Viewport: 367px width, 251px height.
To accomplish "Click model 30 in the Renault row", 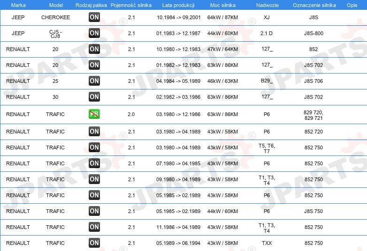I will (x=55, y=97).
